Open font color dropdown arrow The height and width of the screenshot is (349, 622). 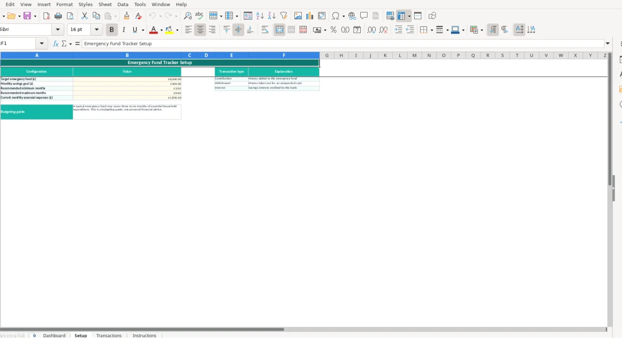click(x=161, y=30)
